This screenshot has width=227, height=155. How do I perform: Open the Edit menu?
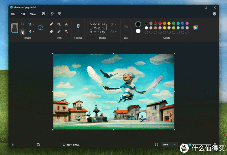coord(23,14)
